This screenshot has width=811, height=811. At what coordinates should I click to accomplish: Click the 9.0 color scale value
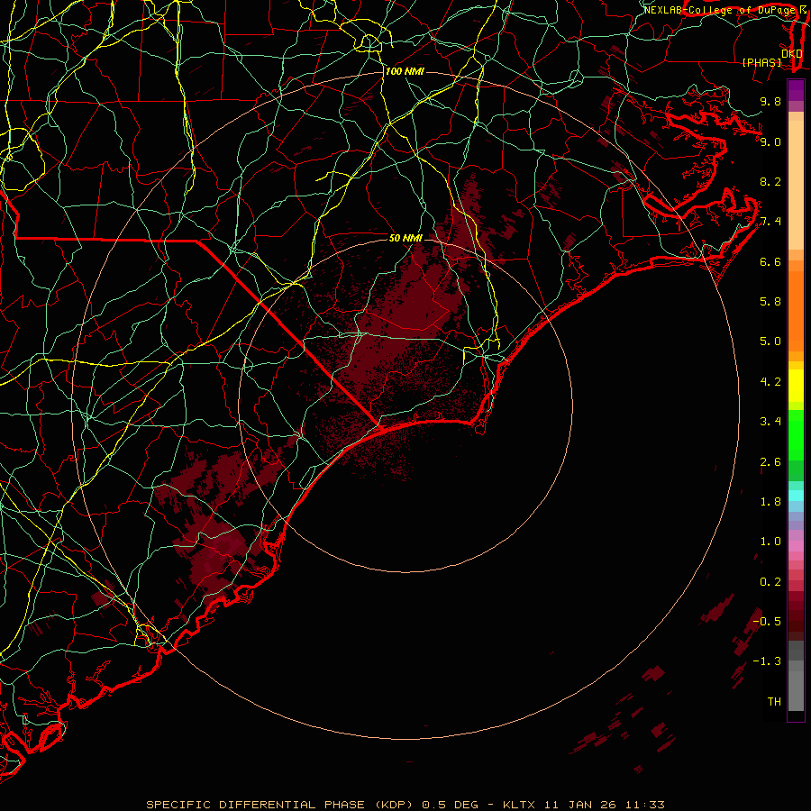click(770, 141)
